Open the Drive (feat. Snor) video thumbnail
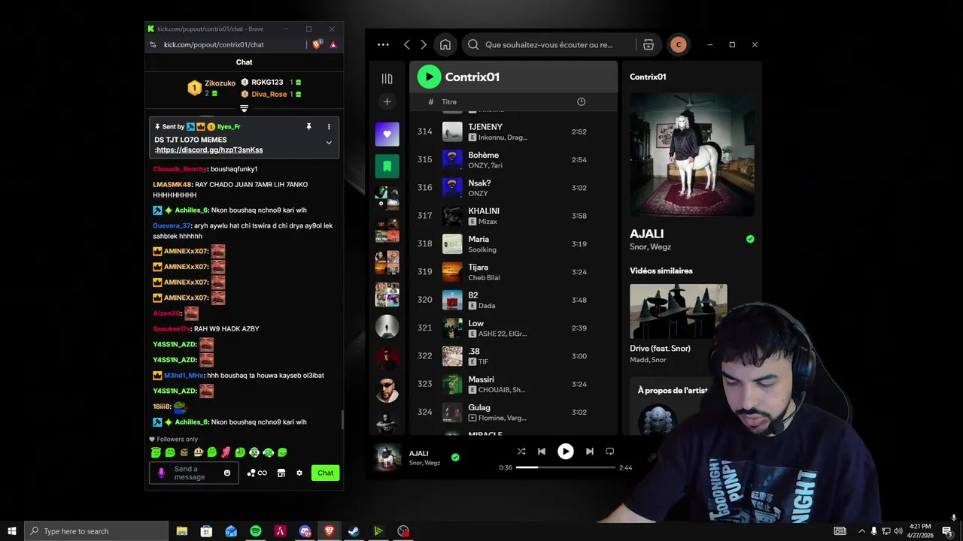The image size is (963, 541). [x=679, y=311]
